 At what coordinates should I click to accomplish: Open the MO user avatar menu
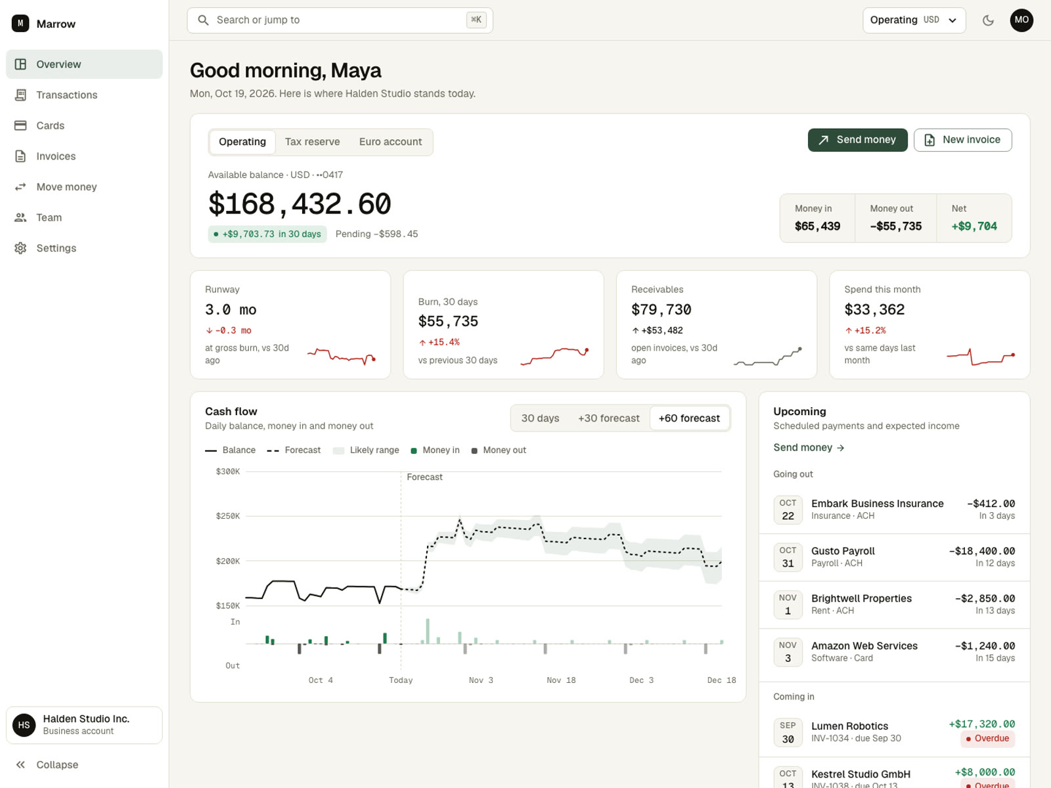(x=1021, y=20)
